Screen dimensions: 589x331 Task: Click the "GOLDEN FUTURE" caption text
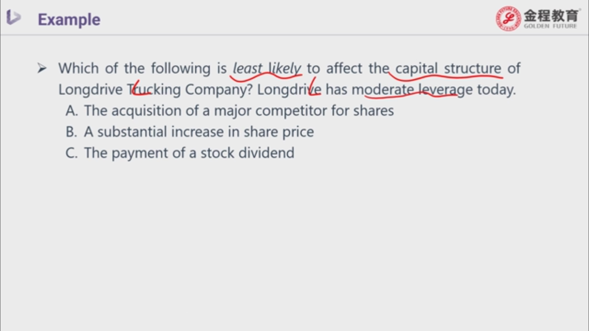551,26
